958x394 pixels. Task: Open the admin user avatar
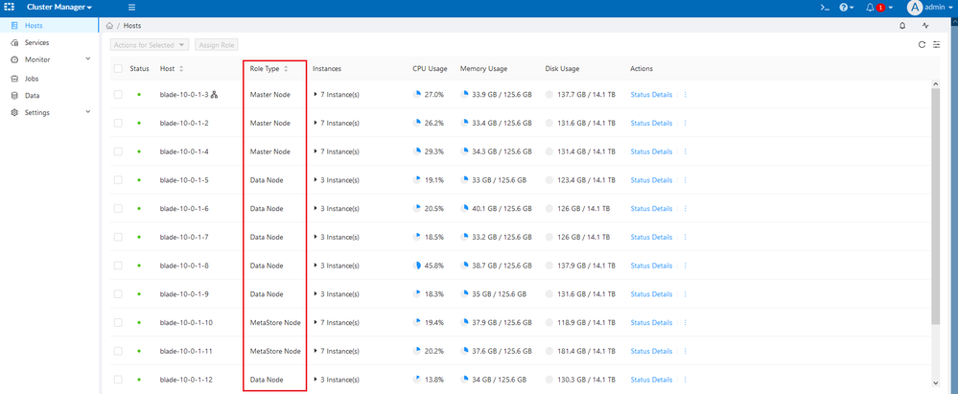[915, 8]
